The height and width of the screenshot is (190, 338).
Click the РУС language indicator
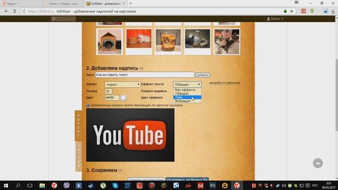click(x=315, y=185)
